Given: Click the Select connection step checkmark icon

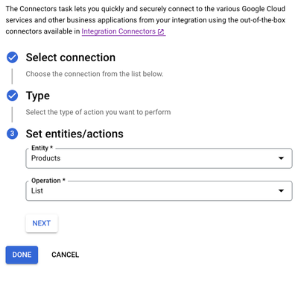Looking at the screenshot, I should [12, 57].
